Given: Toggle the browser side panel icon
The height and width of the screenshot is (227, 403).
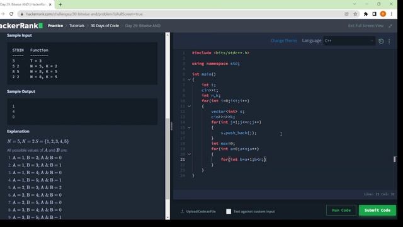Looking at the screenshot, I should pyautogui.click(x=374, y=14).
